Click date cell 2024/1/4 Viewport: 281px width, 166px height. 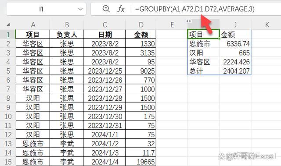tap(104, 162)
